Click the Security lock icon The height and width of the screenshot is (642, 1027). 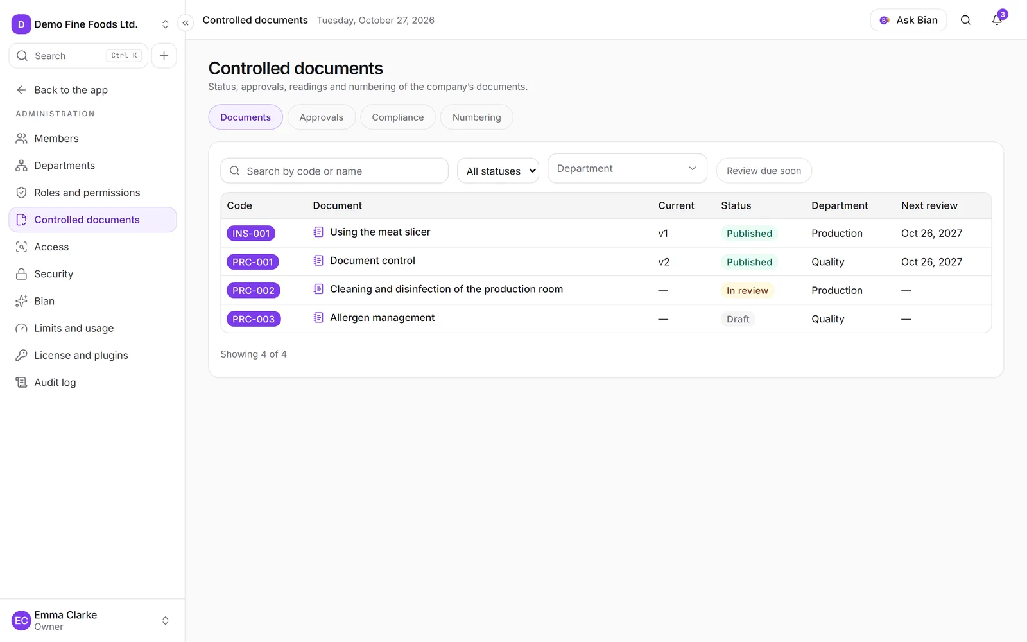[x=21, y=274]
